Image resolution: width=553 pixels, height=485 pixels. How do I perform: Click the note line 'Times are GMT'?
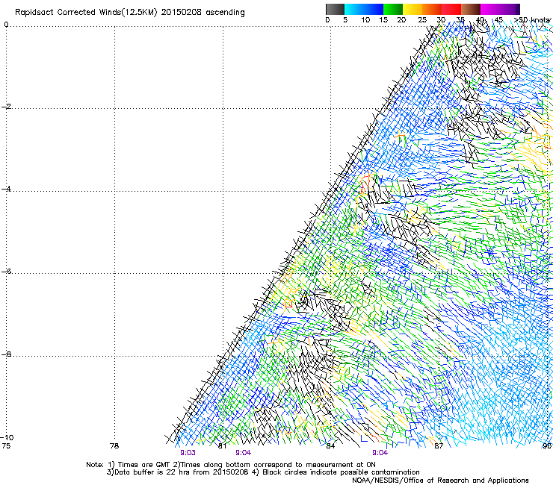pos(143,465)
